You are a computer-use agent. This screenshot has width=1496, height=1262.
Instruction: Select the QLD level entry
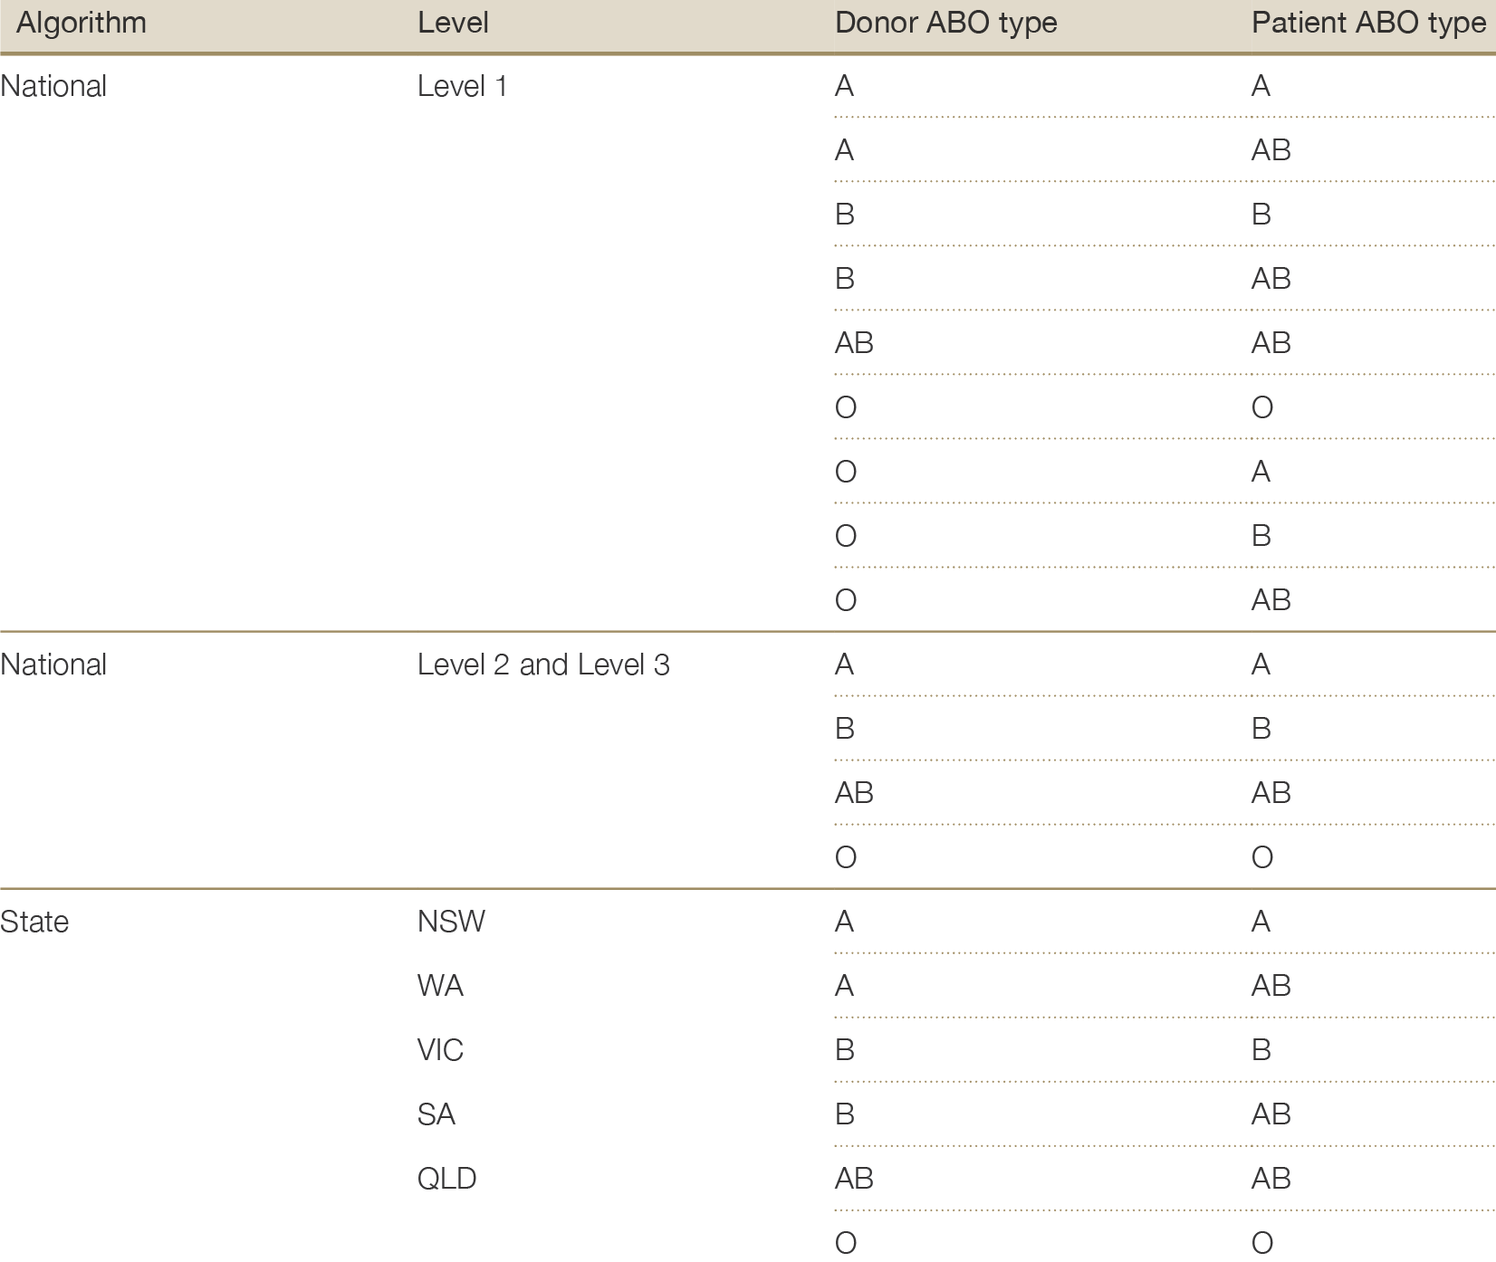(446, 1179)
